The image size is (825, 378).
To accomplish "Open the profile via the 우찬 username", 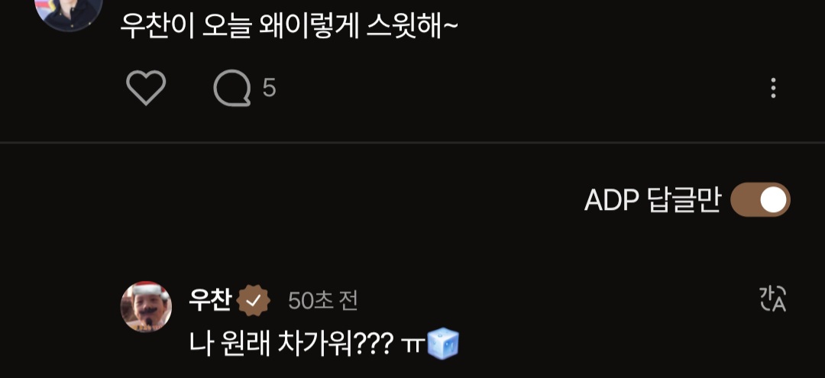I will (x=211, y=301).
